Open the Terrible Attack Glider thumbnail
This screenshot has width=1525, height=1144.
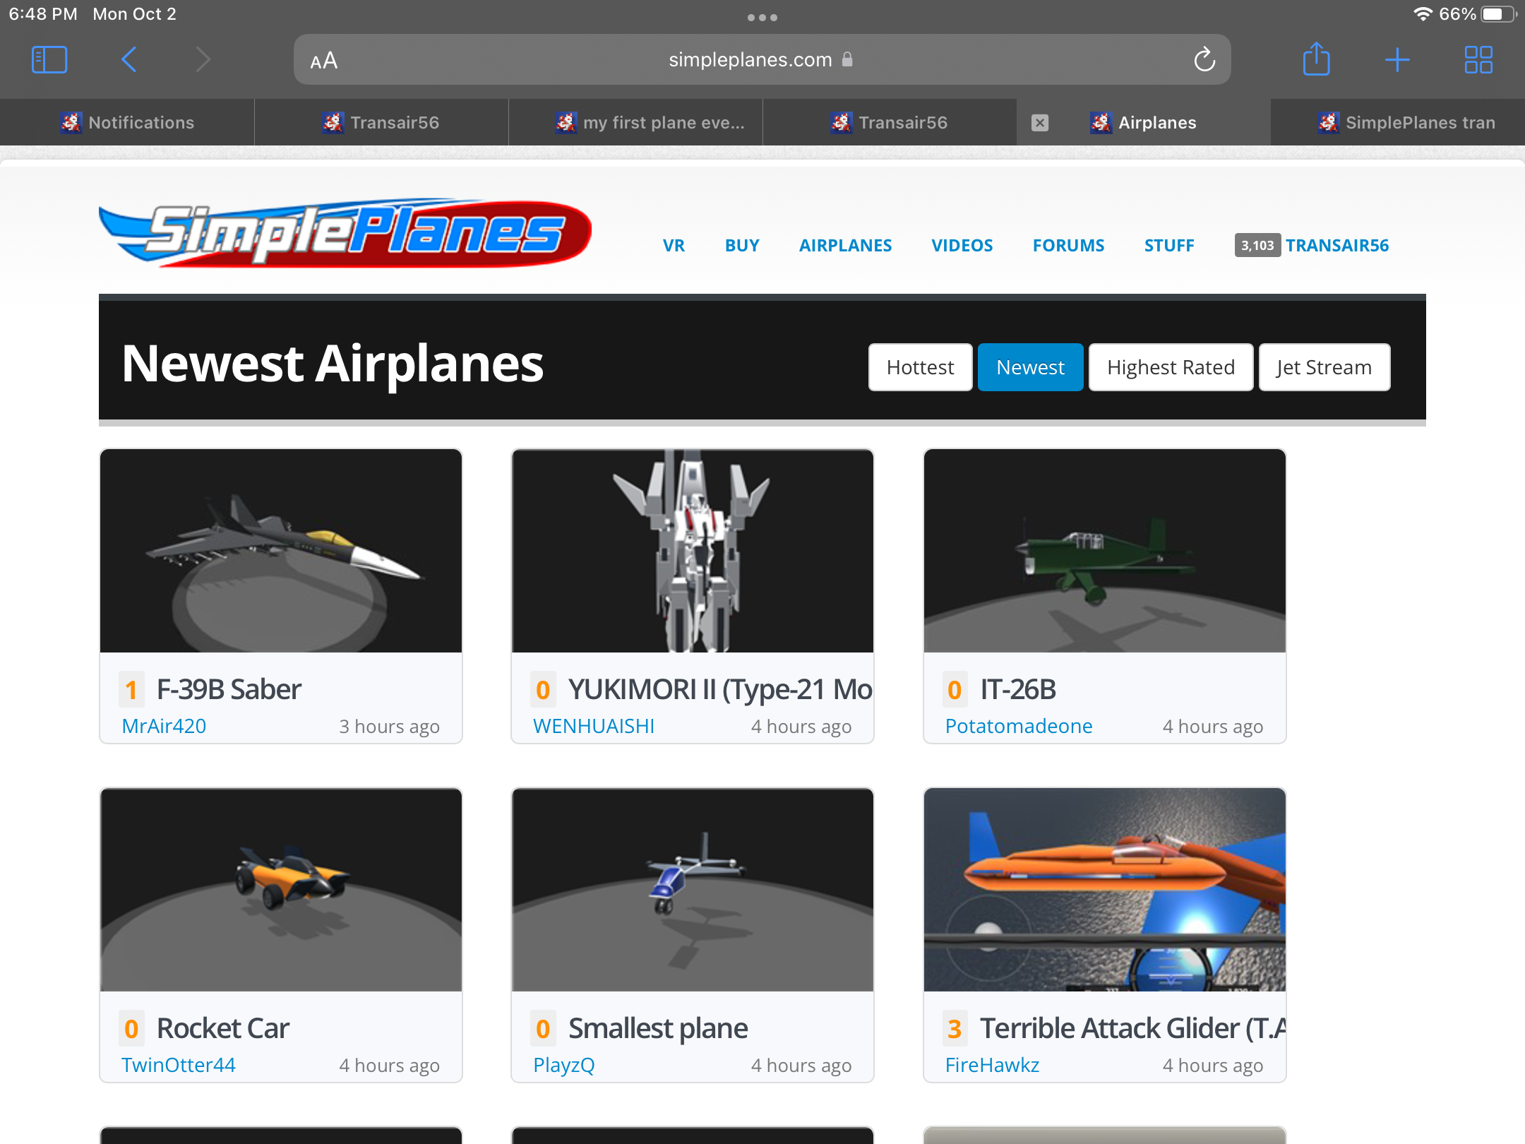pos(1104,890)
